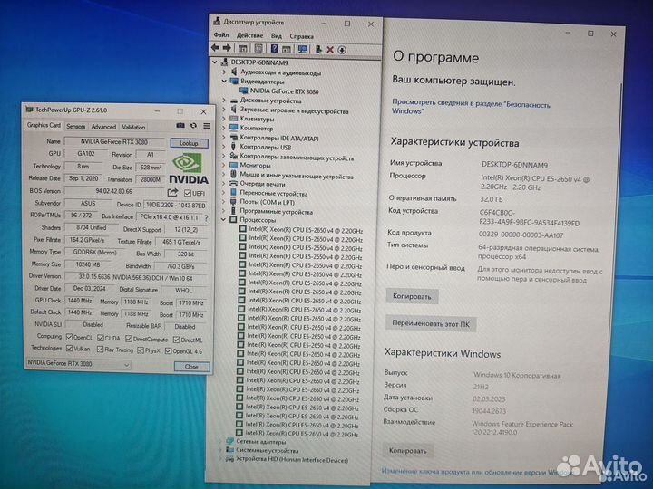Image resolution: width=653 pixels, height=489 pixels.
Task: Toggle the console tree icon in Device Manager
Action: coord(243,49)
